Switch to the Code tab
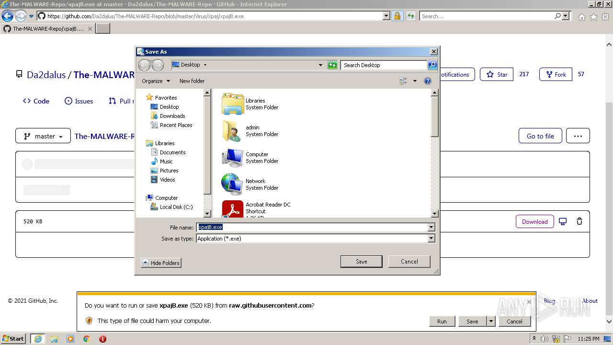The width and height of the screenshot is (613, 345). tap(36, 101)
